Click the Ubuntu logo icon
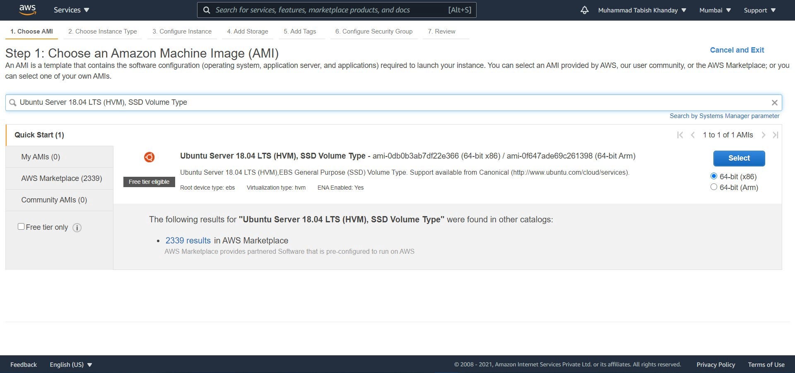This screenshot has height=373, width=795. (149, 157)
